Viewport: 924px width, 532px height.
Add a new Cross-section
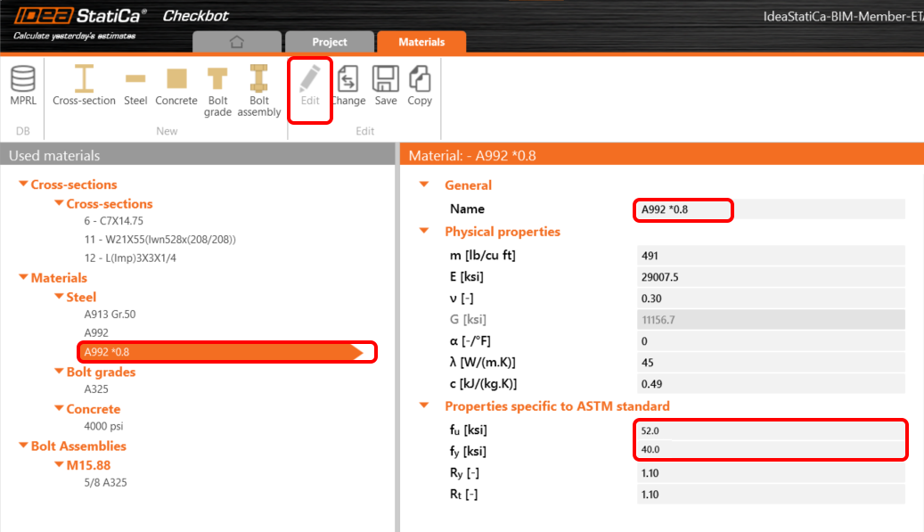pyautogui.click(x=84, y=86)
